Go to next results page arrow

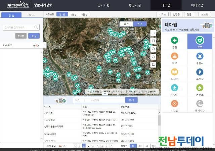point(106,146)
